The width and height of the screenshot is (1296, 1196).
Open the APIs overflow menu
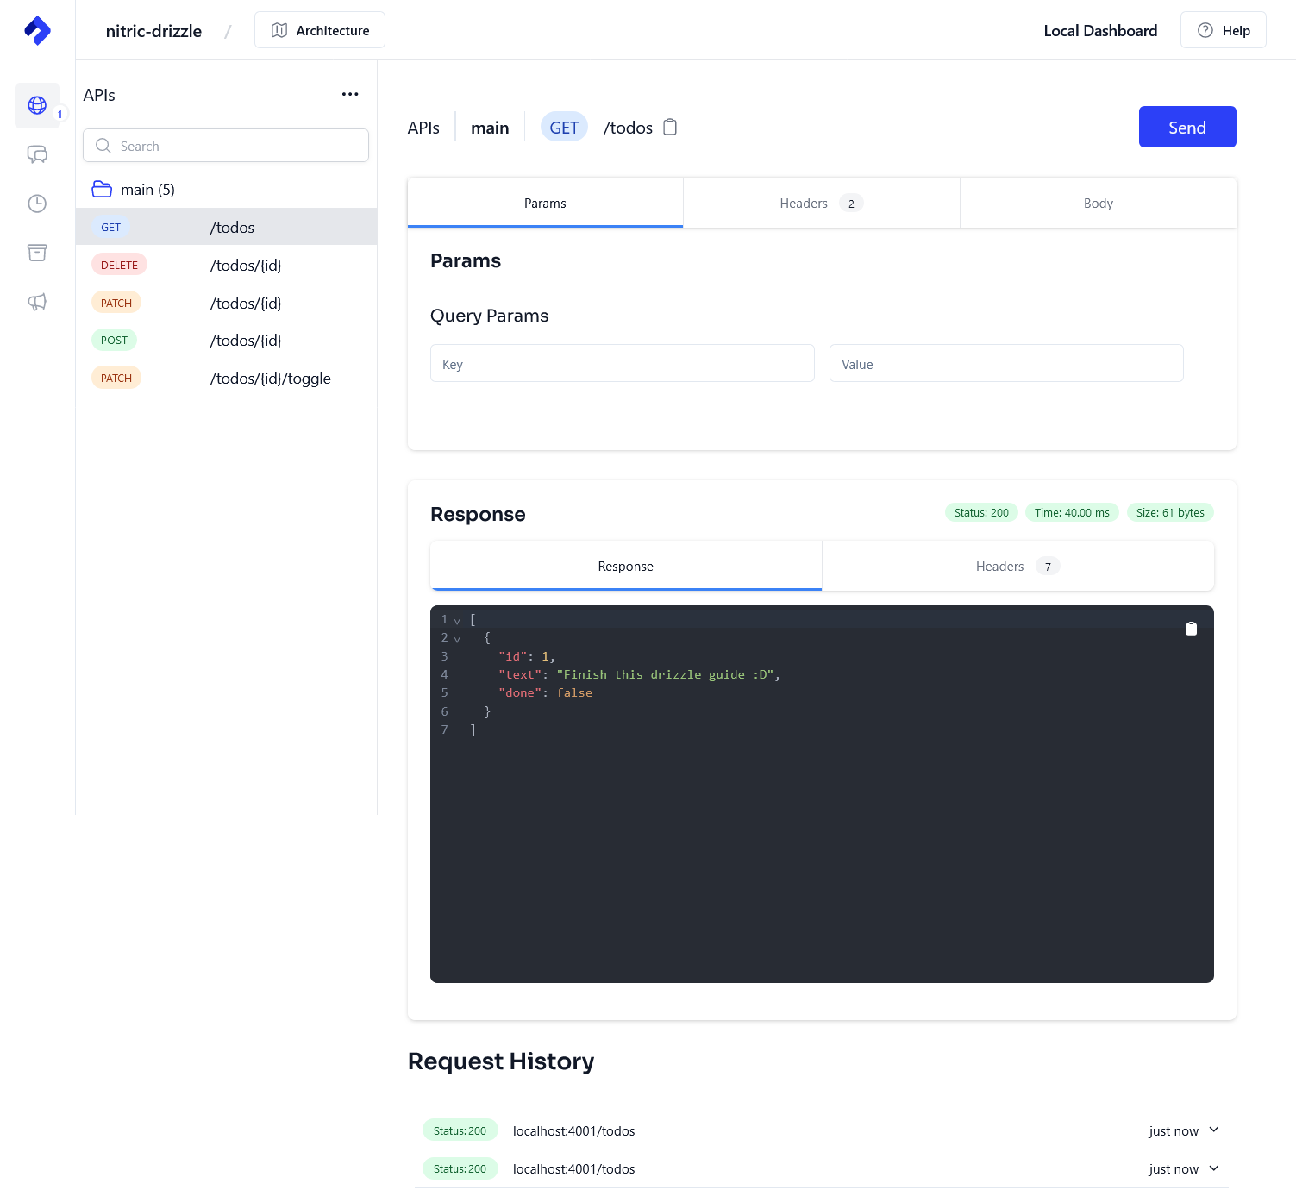coord(350,95)
